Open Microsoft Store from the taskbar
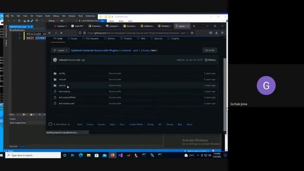 (x=96, y=155)
